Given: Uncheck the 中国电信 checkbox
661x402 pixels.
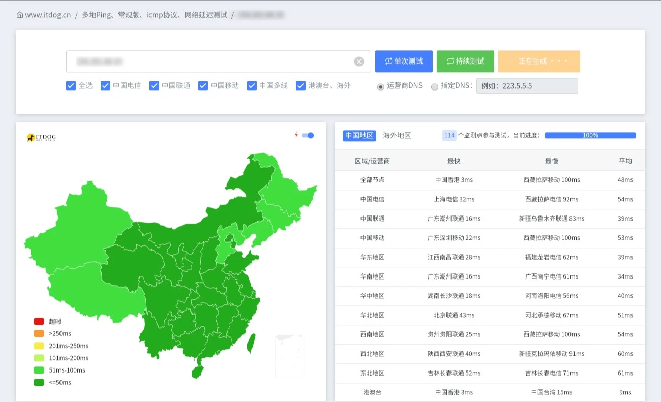Looking at the screenshot, I should [106, 86].
